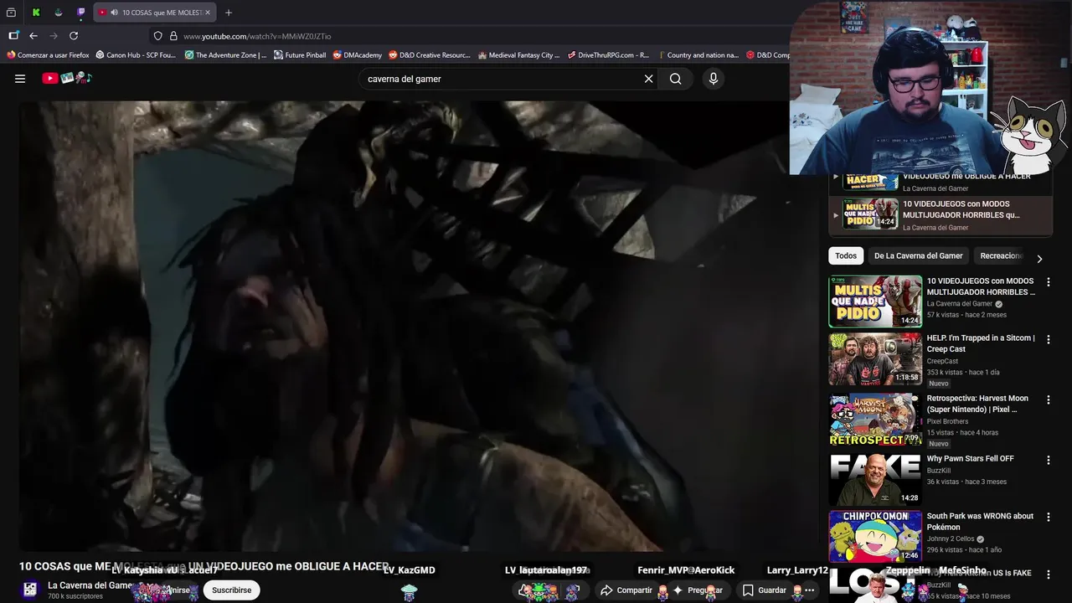This screenshot has height=603, width=1072.
Task: More options for Why Pawn Stars video
Action: coord(1048,460)
